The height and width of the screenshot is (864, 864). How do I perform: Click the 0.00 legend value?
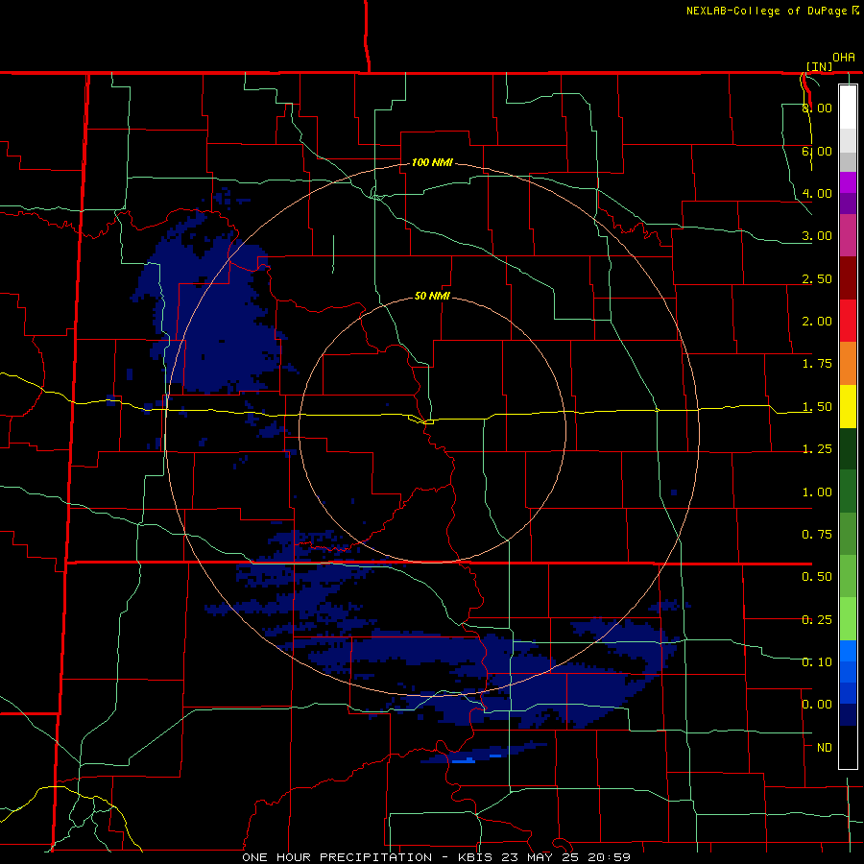pyautogui.click(x=817, y=705)
